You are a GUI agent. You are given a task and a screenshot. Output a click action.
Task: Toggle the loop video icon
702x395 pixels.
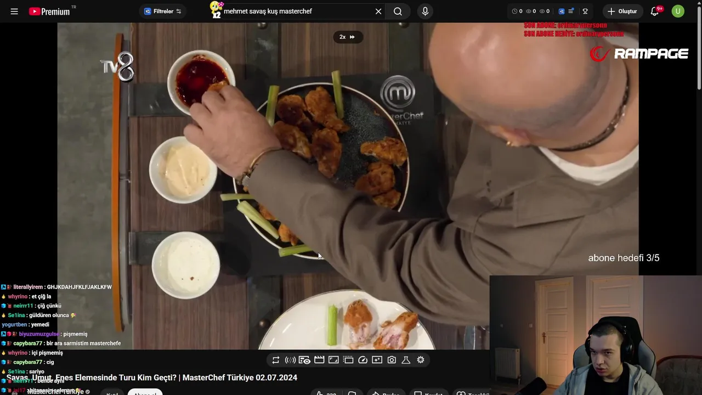276,360
